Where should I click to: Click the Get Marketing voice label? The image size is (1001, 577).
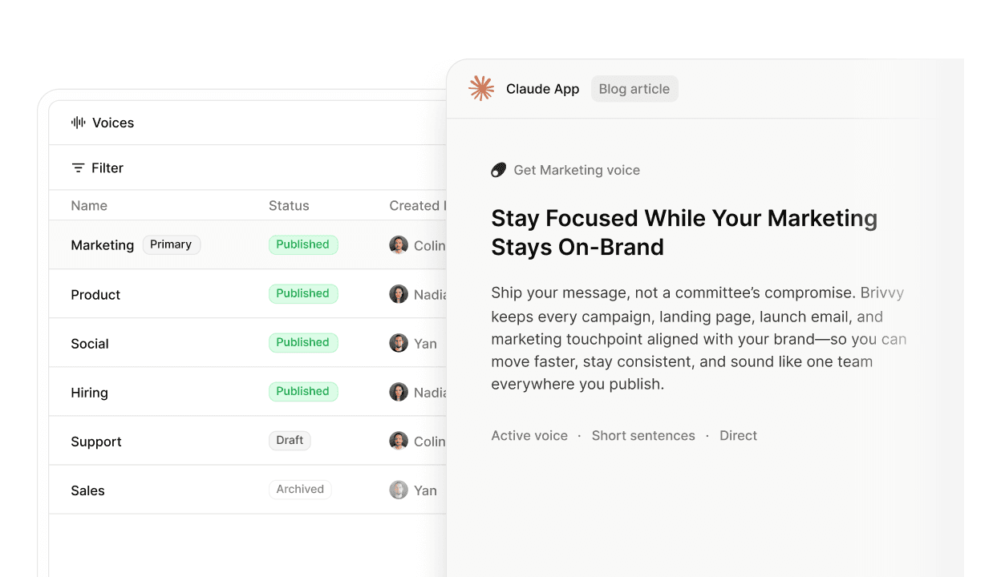[x=577, y=170]
